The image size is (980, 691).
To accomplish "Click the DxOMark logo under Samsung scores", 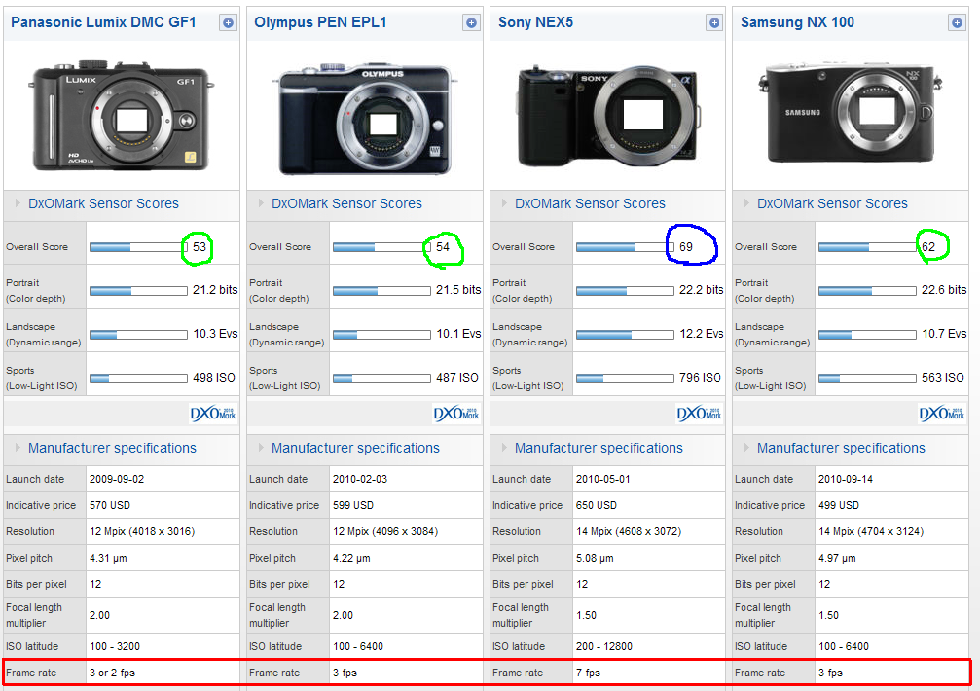I will click(x=942, y=414).
